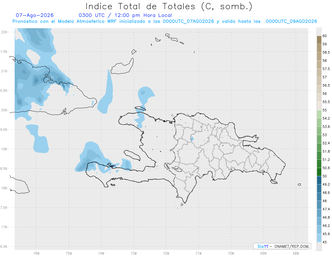This screenshot has height=257, width=332.
Task: Click the "17N" latitude label
Action: (x=4, y=227)
